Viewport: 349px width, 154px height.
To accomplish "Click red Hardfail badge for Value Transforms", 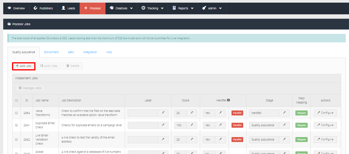I will 237,113.
